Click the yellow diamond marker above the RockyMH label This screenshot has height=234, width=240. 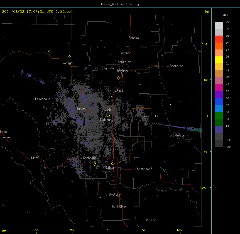[x=69, y=57]
